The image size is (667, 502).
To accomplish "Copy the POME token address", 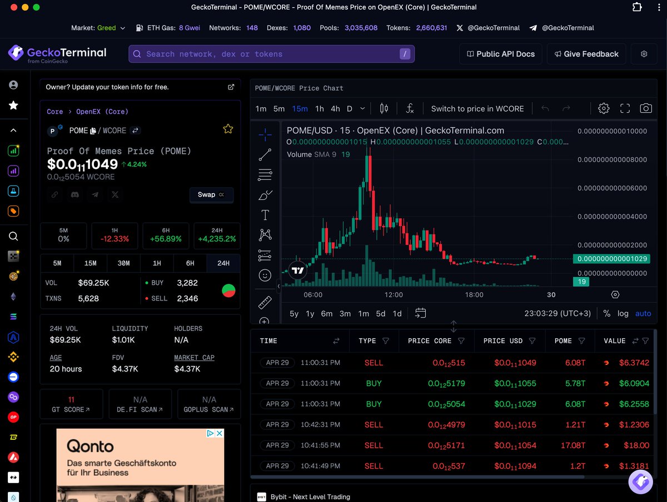I will tap(93, 130).
